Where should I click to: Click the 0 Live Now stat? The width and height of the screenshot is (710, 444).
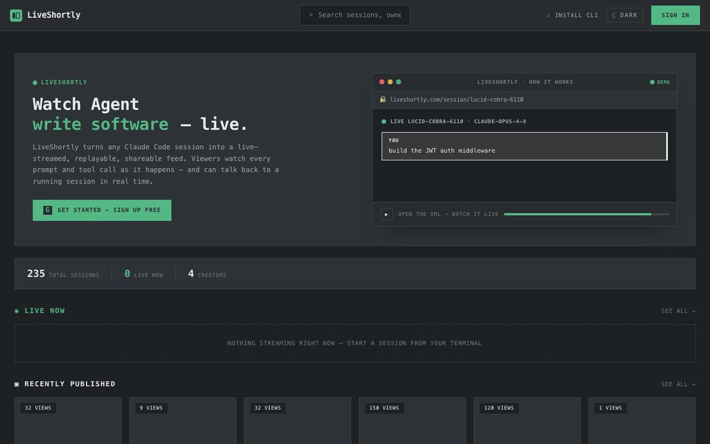(x=144, y=274)
